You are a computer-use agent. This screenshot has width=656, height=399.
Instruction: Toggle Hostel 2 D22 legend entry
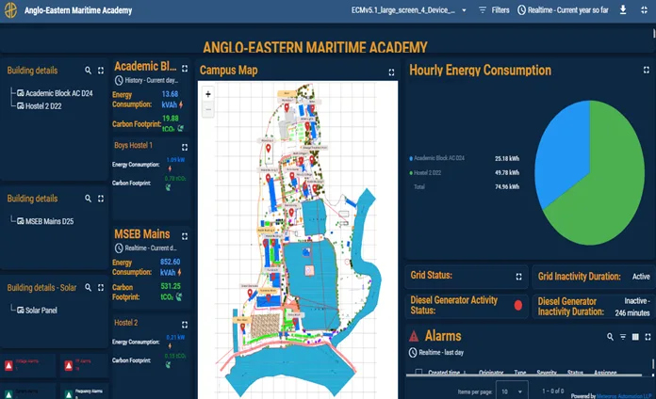point(425,172)
